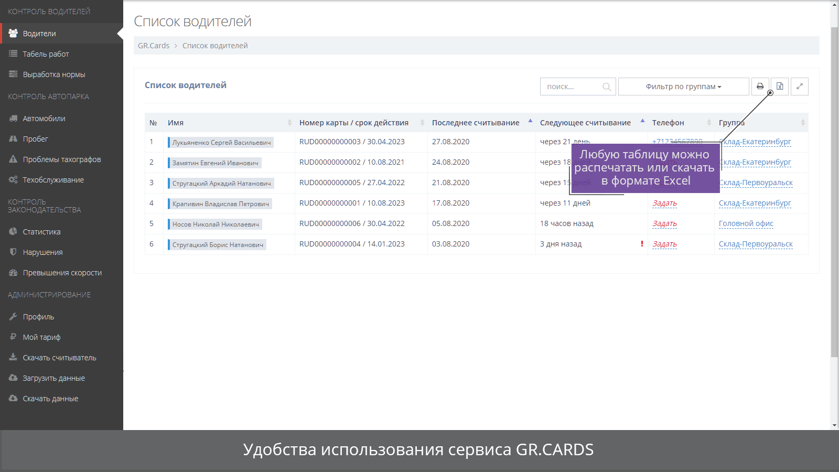Sort table by Группа column

[761, 123]
